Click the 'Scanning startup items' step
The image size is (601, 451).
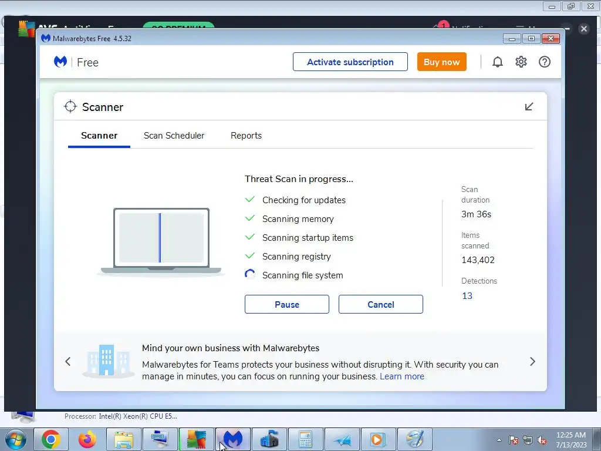308,238
